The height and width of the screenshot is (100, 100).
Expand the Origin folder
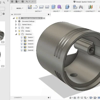coord(16,28)
